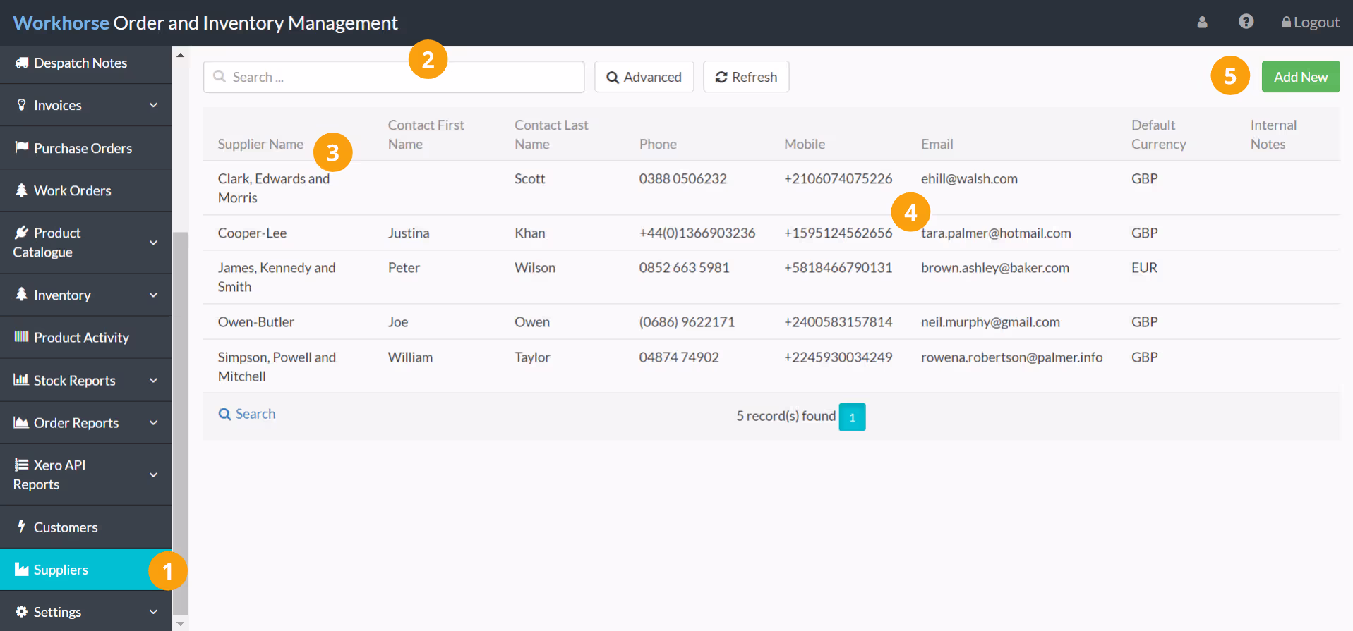Sort by Default Currency header

[x=1159, y=134]
